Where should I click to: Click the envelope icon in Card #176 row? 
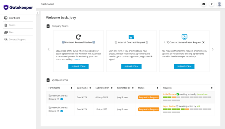pyautogui.click(x=61, y=99)
